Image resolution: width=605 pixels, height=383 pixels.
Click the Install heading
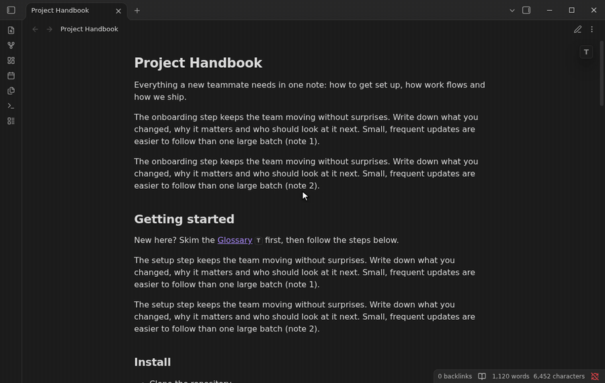tap(153, 362)
